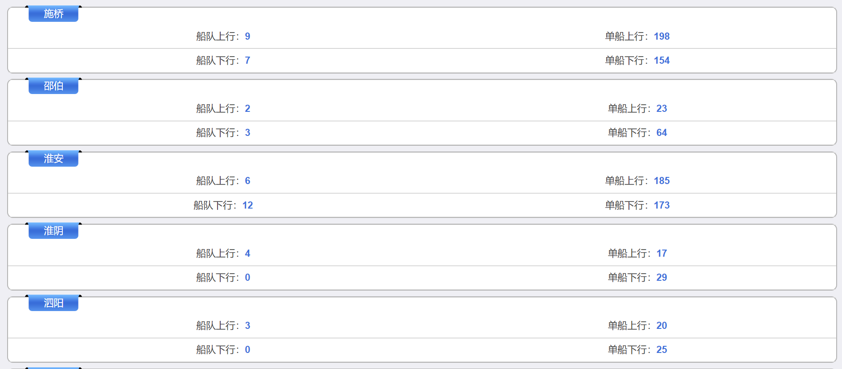Select the 邵伯 section label
The image size is (842, 369).
tap(53, 86)
